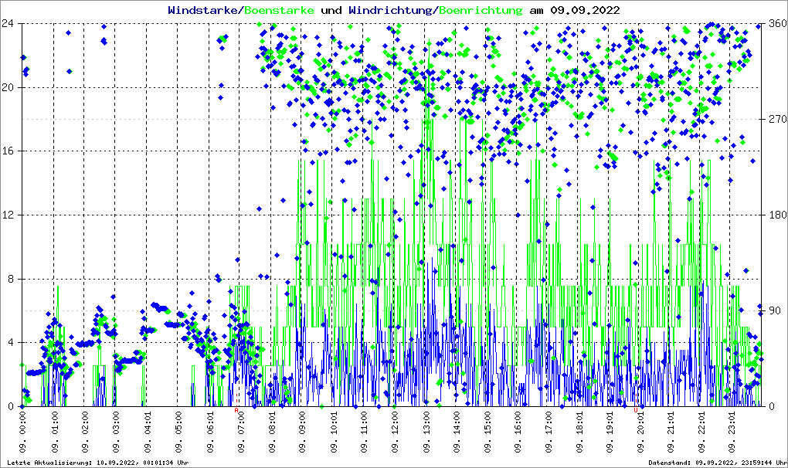This screenshot has width=788, height=468.
Task: Click the right axis value 180
Action: (x=776, y=215)
